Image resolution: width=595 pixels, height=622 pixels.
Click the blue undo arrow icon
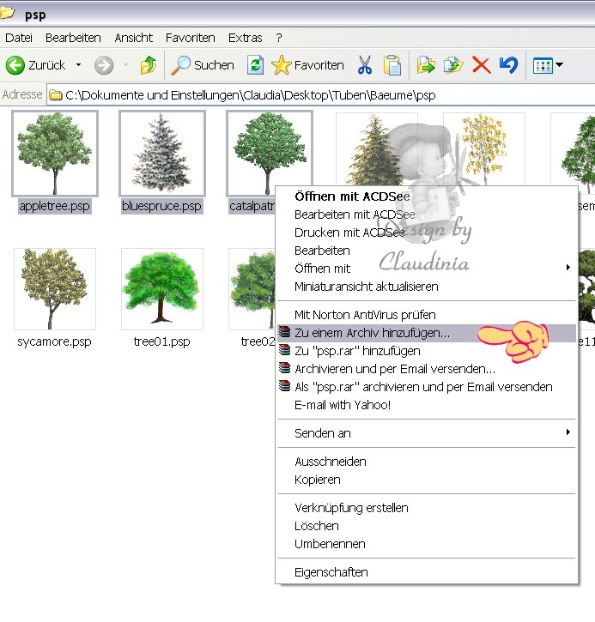click(x=508, y=65)
